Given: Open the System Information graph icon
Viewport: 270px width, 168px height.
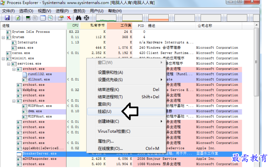Looking at the screenshot, I should coord(28,18).
